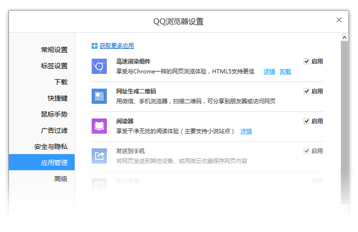This screenshot has height=232, width=358.
Task: Select the highlighted 应用管理 section
Action: (42, 162)
